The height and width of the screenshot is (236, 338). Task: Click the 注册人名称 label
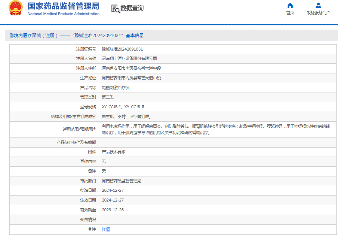pos(86,58)
